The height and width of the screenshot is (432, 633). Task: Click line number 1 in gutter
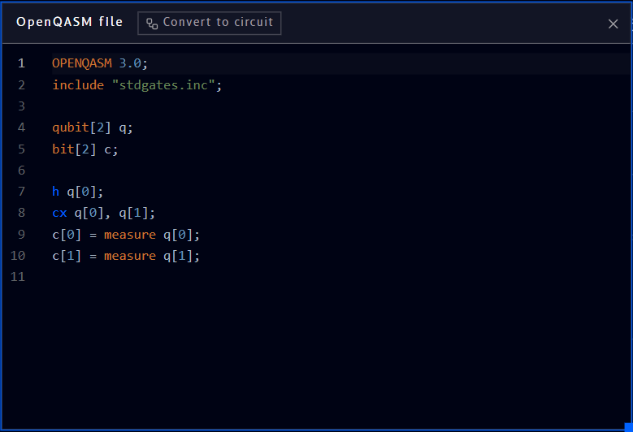[21, 63]
